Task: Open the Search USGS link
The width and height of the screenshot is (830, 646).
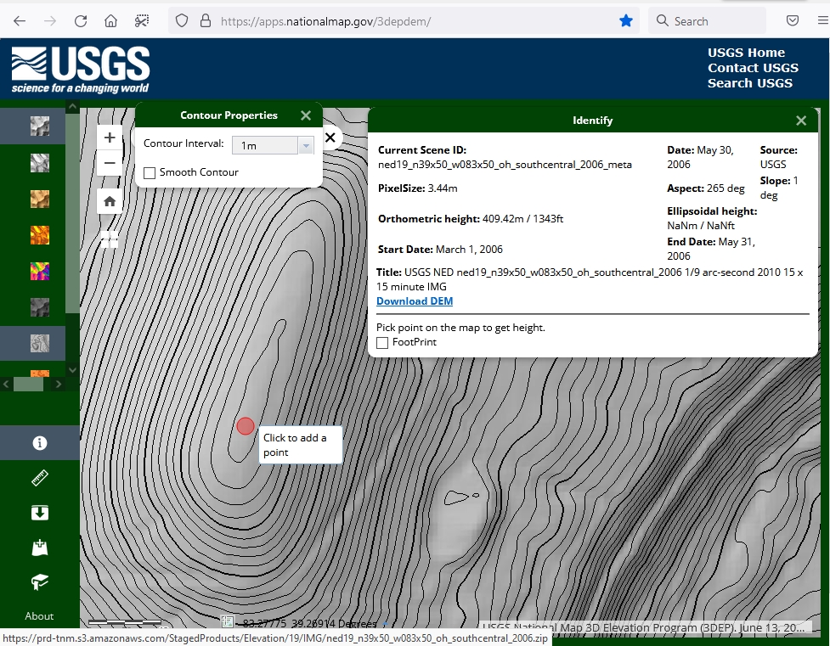Action: (750, 83)
